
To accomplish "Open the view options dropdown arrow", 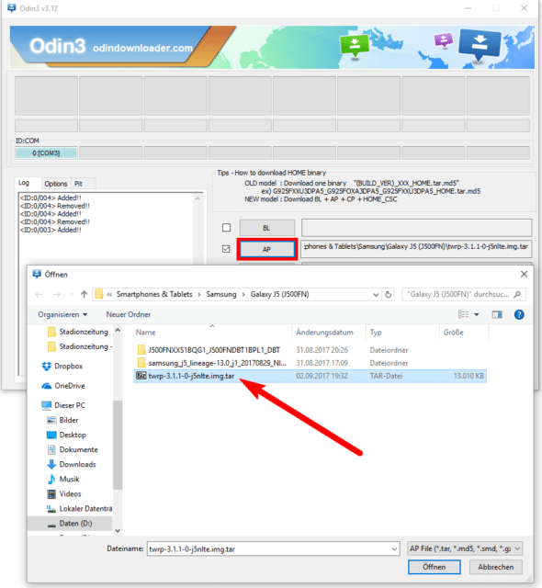I will click(x=477, y=314).
